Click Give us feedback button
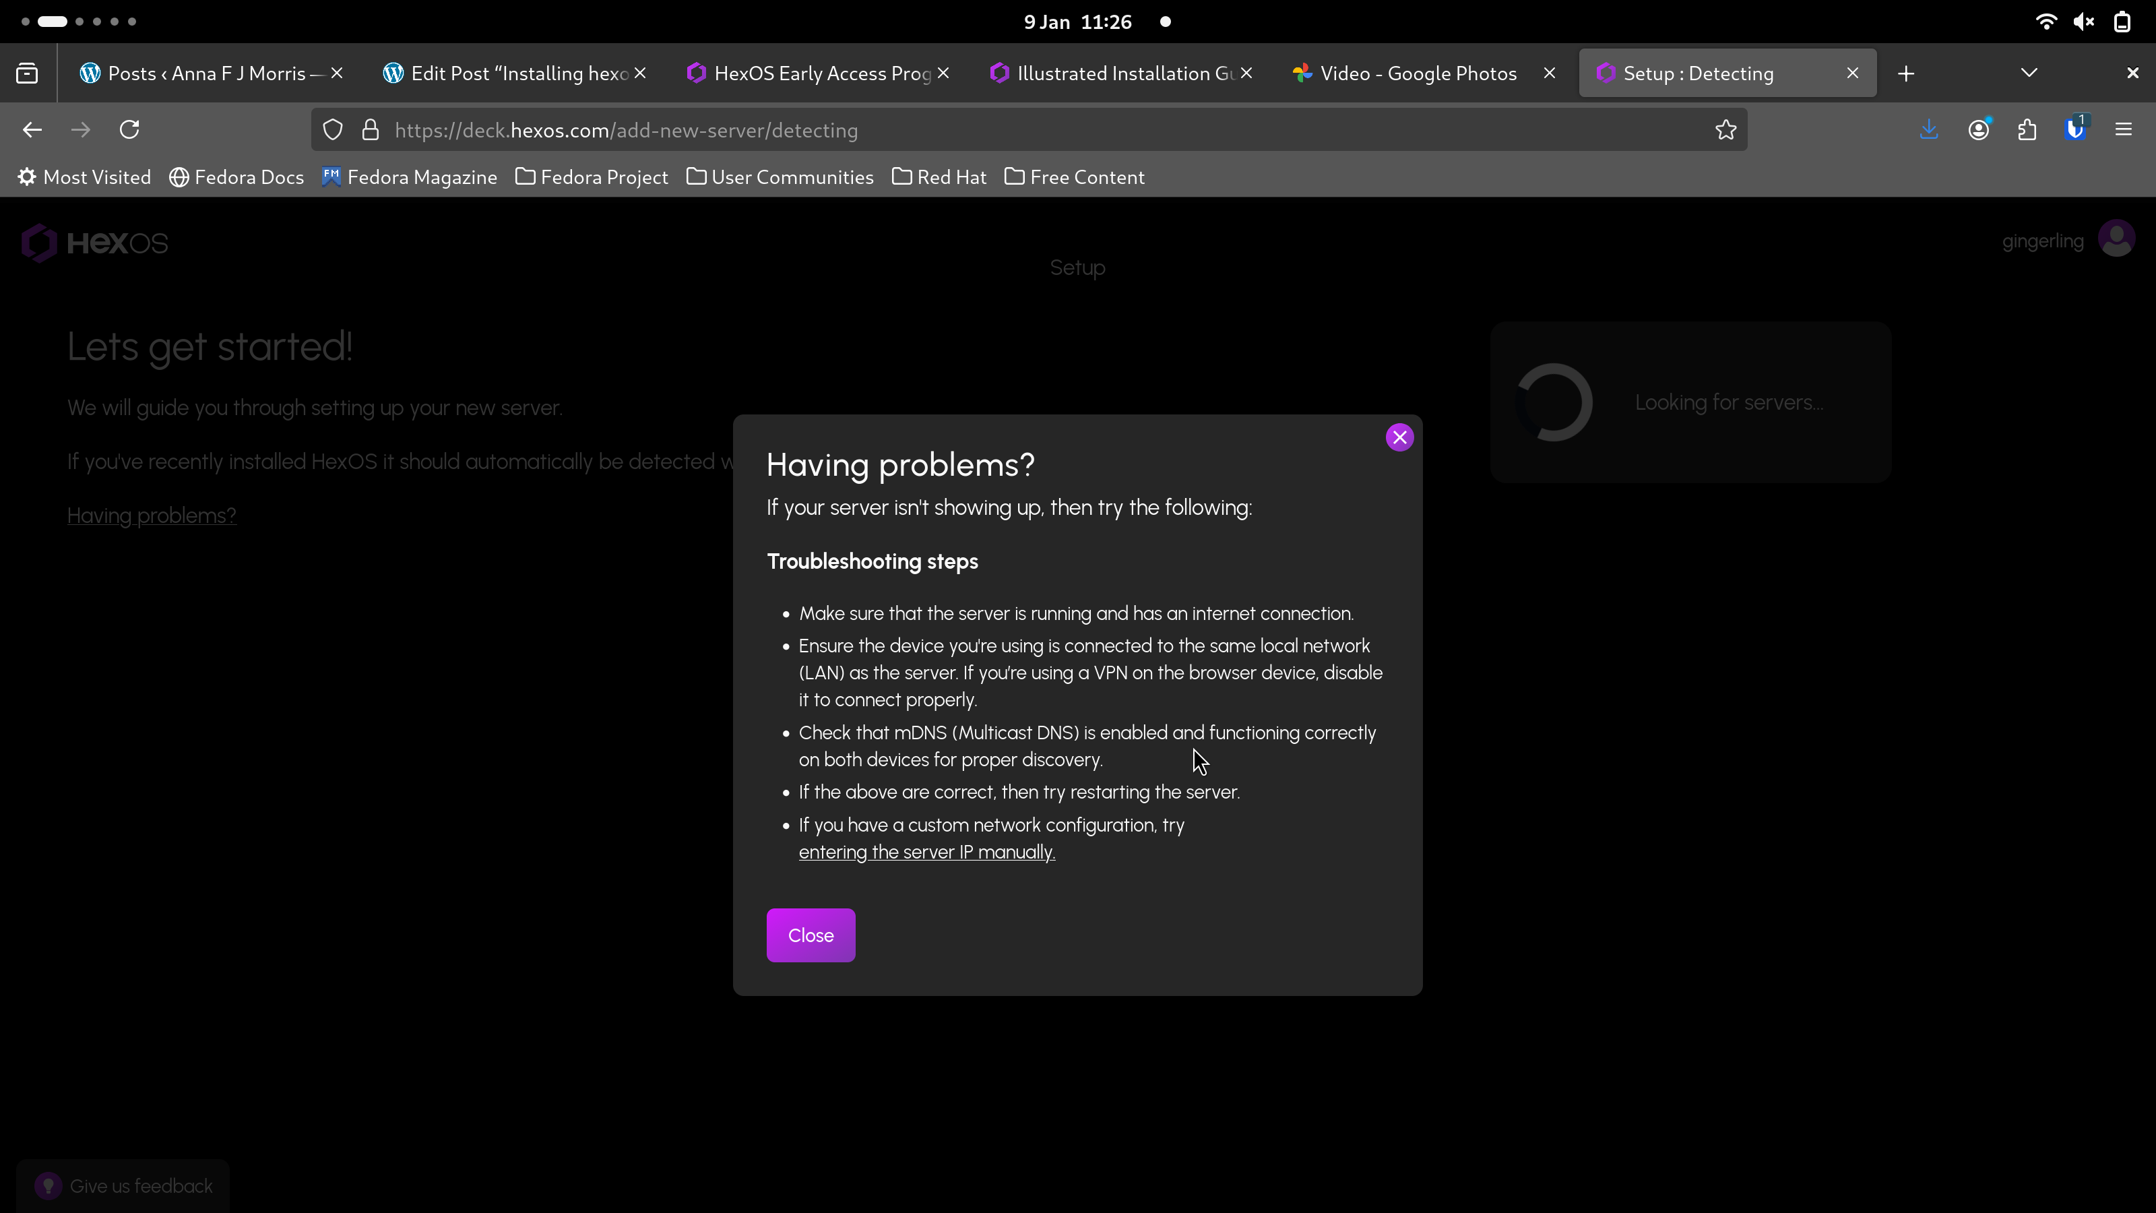The width and height of the screenshot is (2156, 1213). [124, 1186]
